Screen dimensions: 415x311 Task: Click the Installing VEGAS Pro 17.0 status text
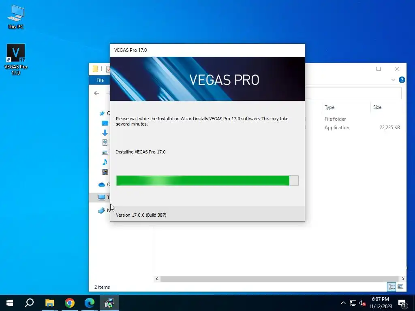click(141, 152)
